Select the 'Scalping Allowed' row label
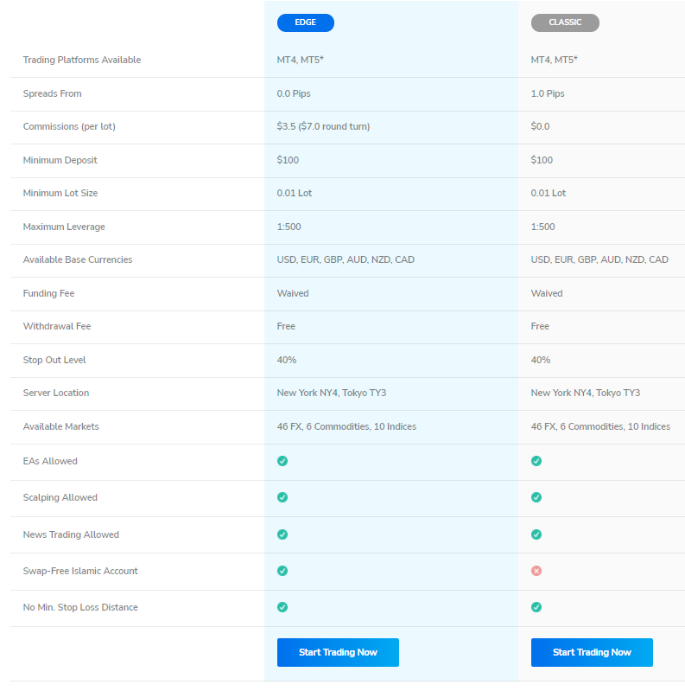Image resolution: width=685 pixels, height=691 pixels. (60, 497)
